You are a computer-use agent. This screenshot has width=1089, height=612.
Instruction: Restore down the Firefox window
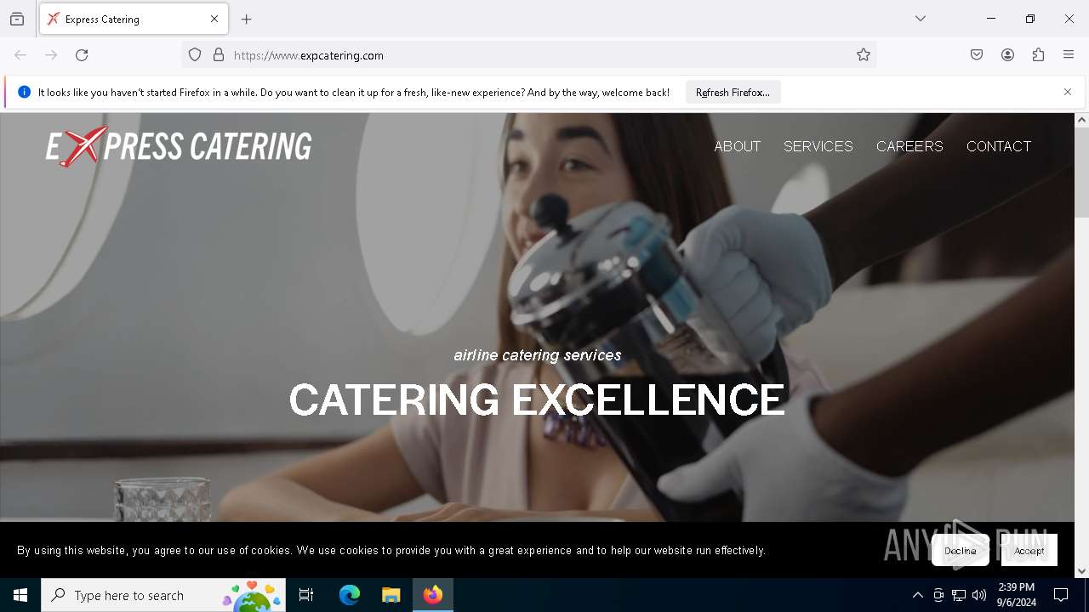coord(1030,19)
